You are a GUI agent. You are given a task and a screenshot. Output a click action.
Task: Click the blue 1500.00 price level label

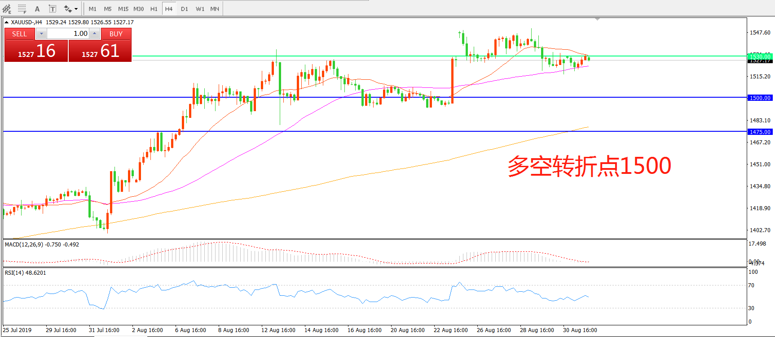tap(760, 98)
